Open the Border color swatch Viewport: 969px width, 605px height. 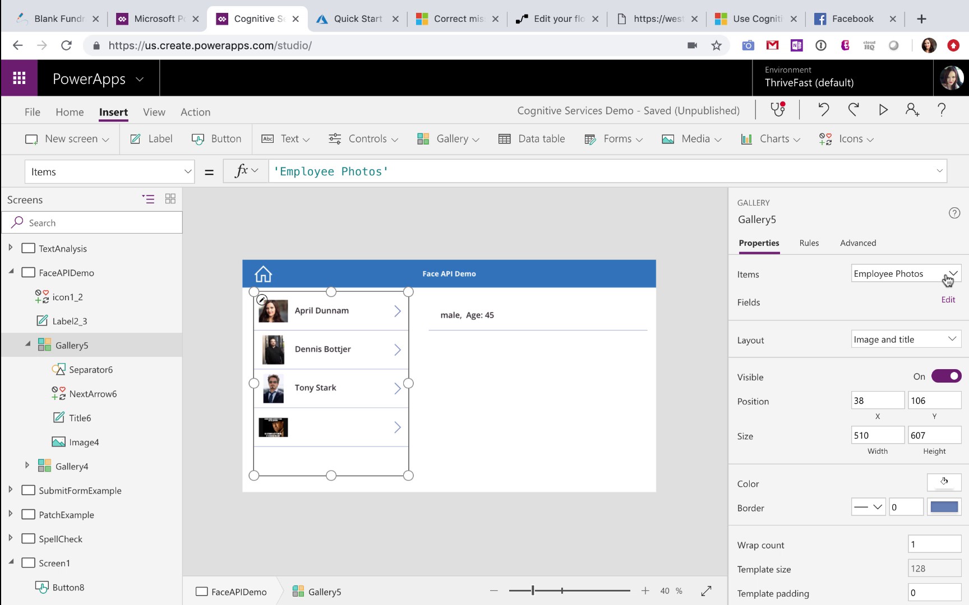(x=944, y=507)
